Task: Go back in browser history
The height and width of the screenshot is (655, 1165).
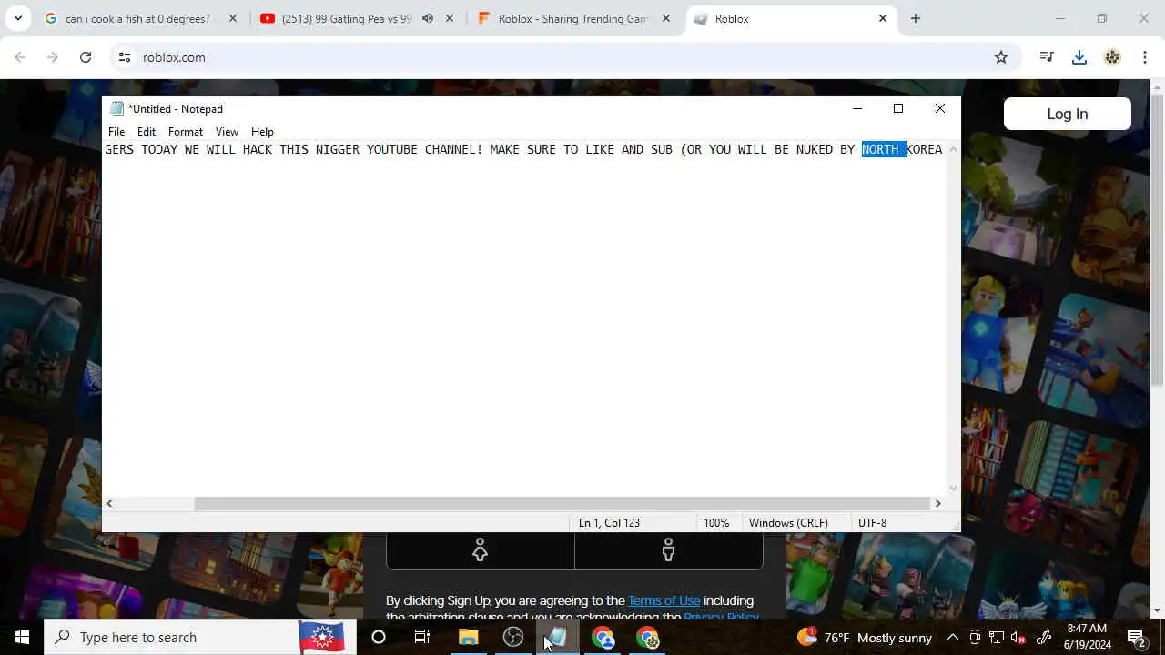Action: coord(20,57)
